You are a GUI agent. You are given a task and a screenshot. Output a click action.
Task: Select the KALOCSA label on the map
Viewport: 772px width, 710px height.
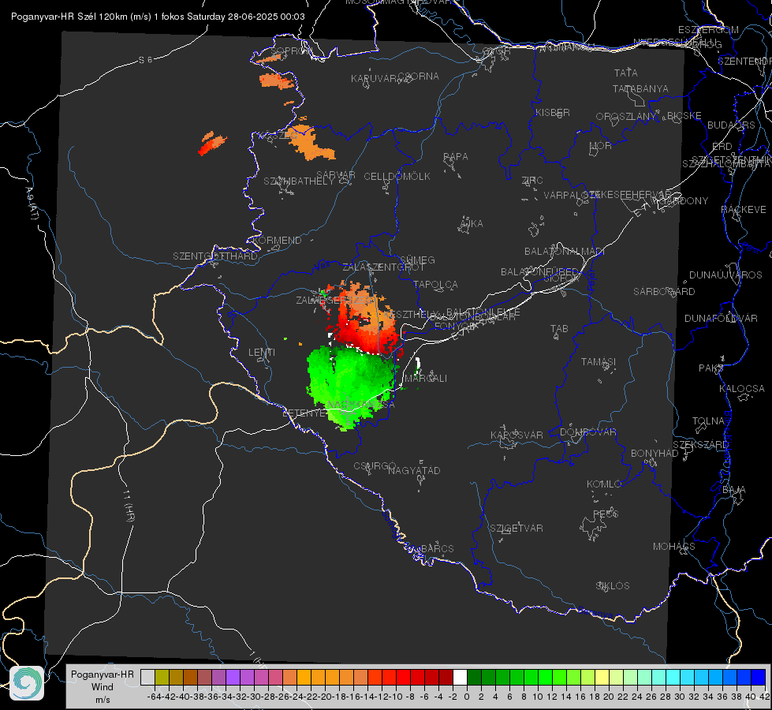[742, 389]
